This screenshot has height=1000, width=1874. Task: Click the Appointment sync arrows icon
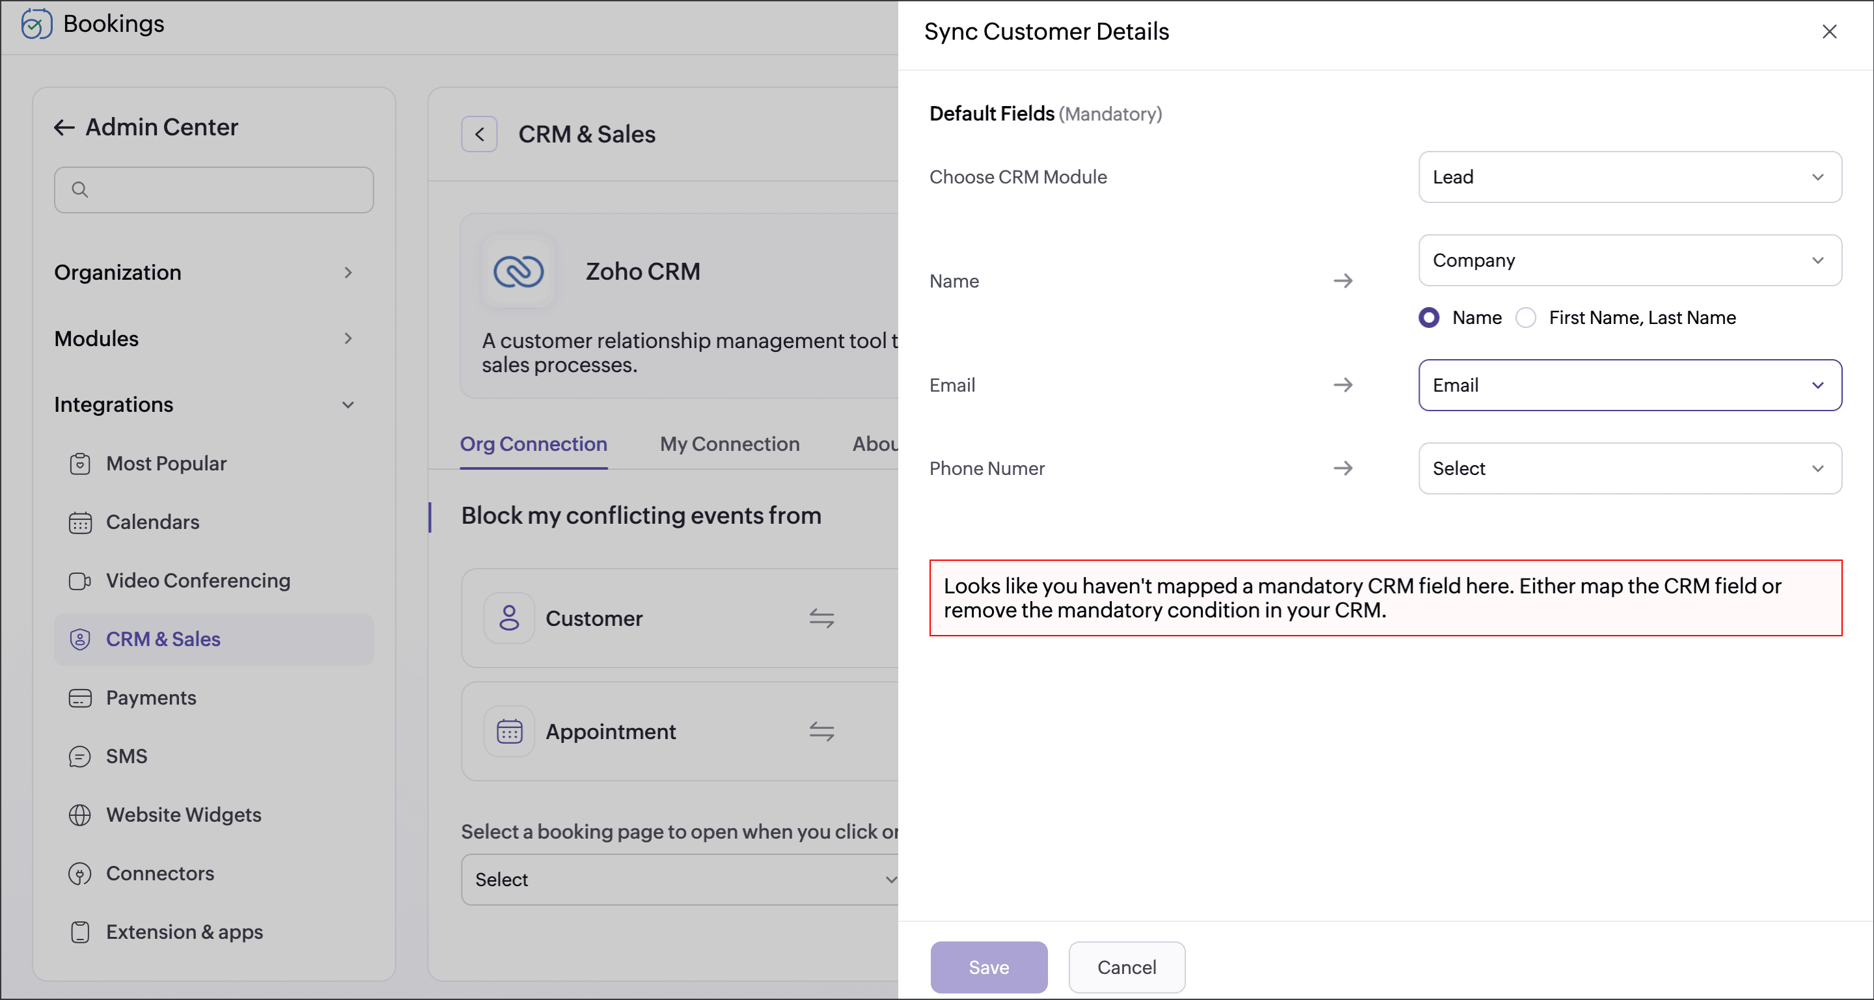click(821, 731)
